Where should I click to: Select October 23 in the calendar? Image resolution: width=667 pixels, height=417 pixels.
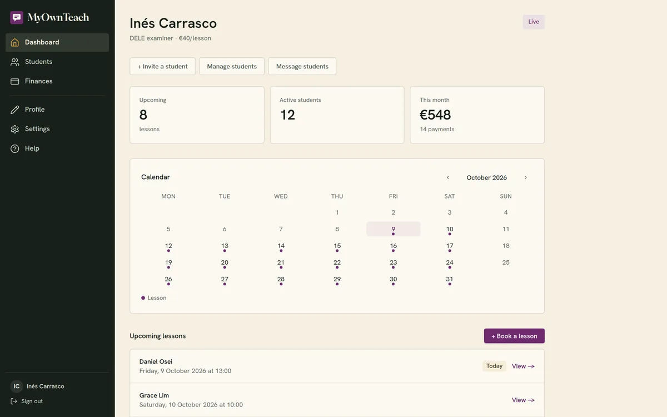[394, 262]
